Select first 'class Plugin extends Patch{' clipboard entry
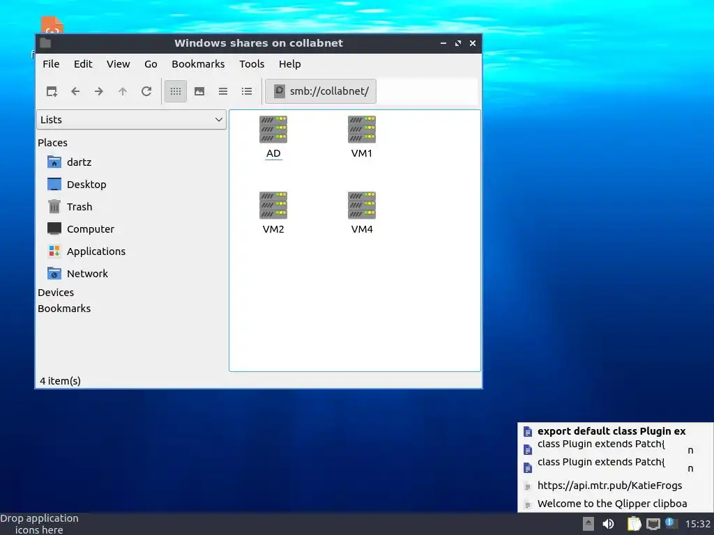Screen dimensions: 714x535 tap(615, 449)
